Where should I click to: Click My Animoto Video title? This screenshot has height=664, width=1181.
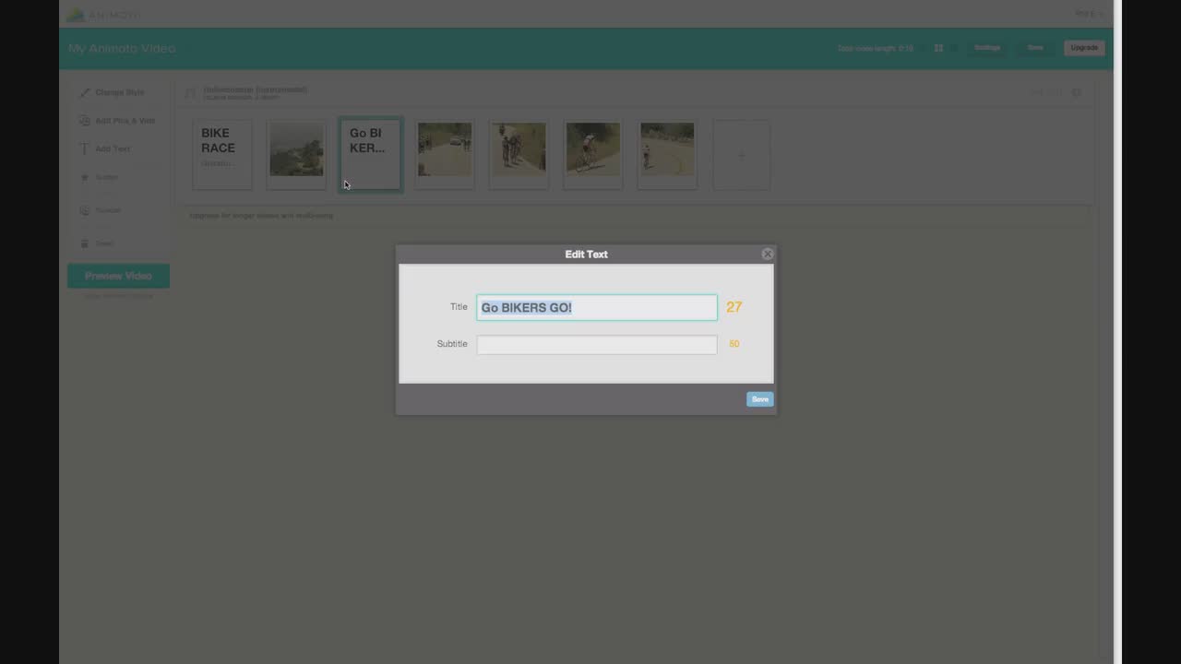122,48
